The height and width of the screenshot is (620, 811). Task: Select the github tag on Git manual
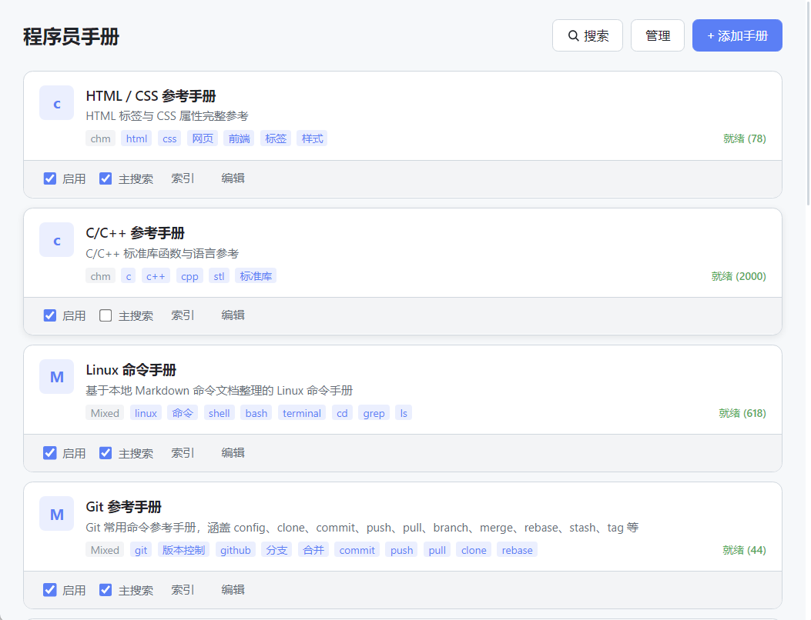[235, 550]
